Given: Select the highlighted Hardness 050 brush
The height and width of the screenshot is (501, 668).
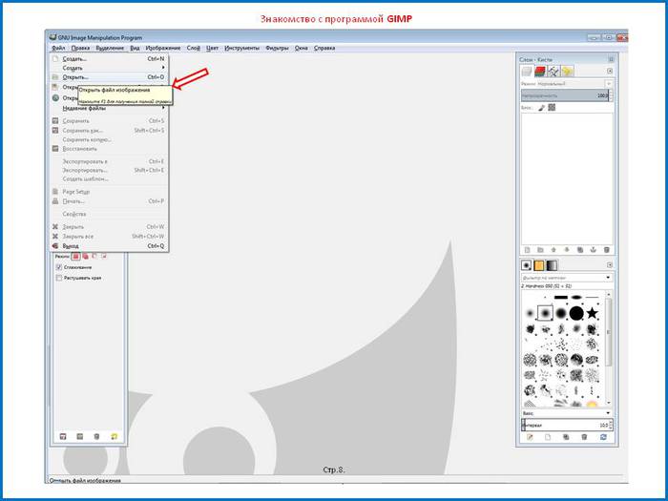Looking at the screenshot, I should [545, 314].
